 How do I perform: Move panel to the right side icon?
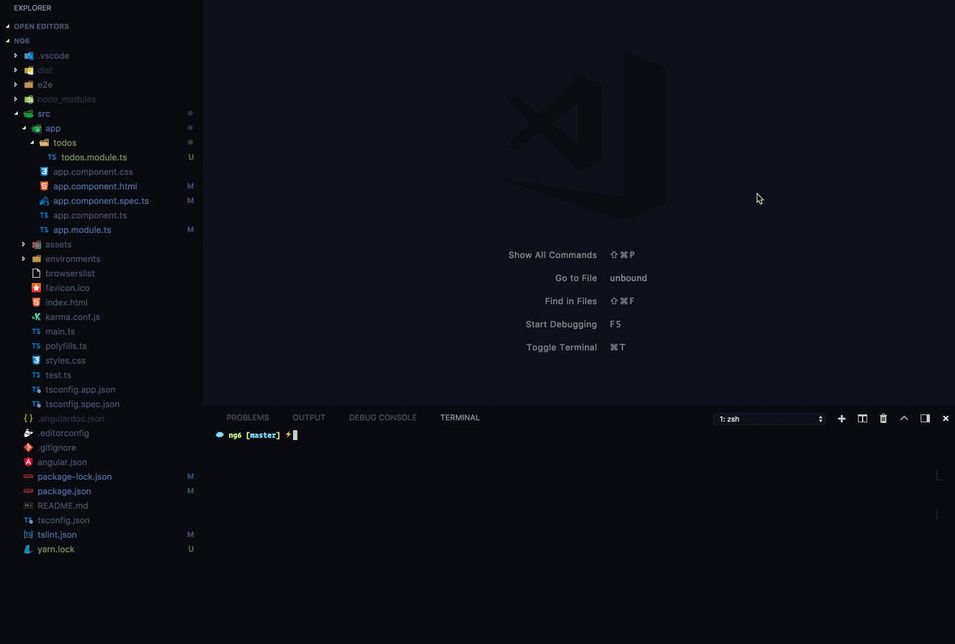click(925, 418)
